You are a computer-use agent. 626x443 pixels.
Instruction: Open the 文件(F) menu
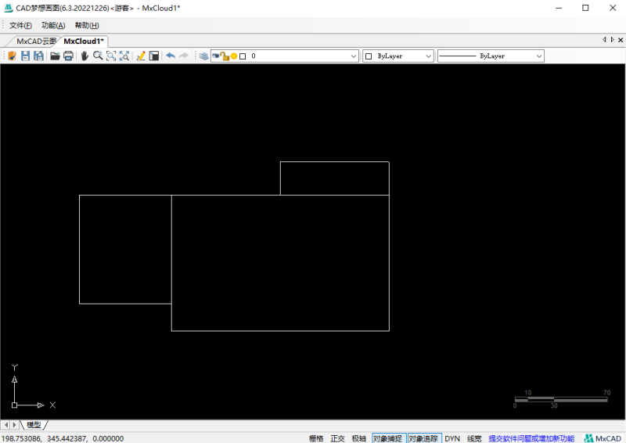coord(20,25)
